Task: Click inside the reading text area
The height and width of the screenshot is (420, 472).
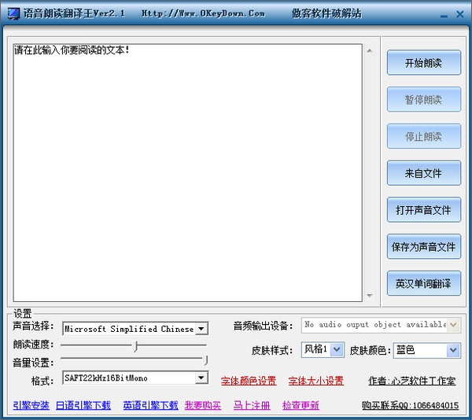Action: pyautogui.click(x=187, y=173)
